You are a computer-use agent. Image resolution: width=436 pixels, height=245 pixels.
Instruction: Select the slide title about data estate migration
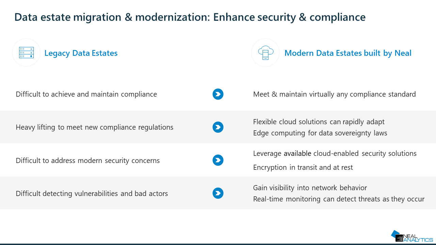(x=190, y=17)
